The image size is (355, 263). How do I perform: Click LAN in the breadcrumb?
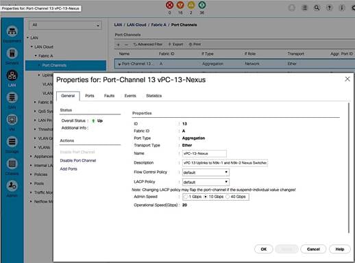pyautogui.click(x=118, y=25)
